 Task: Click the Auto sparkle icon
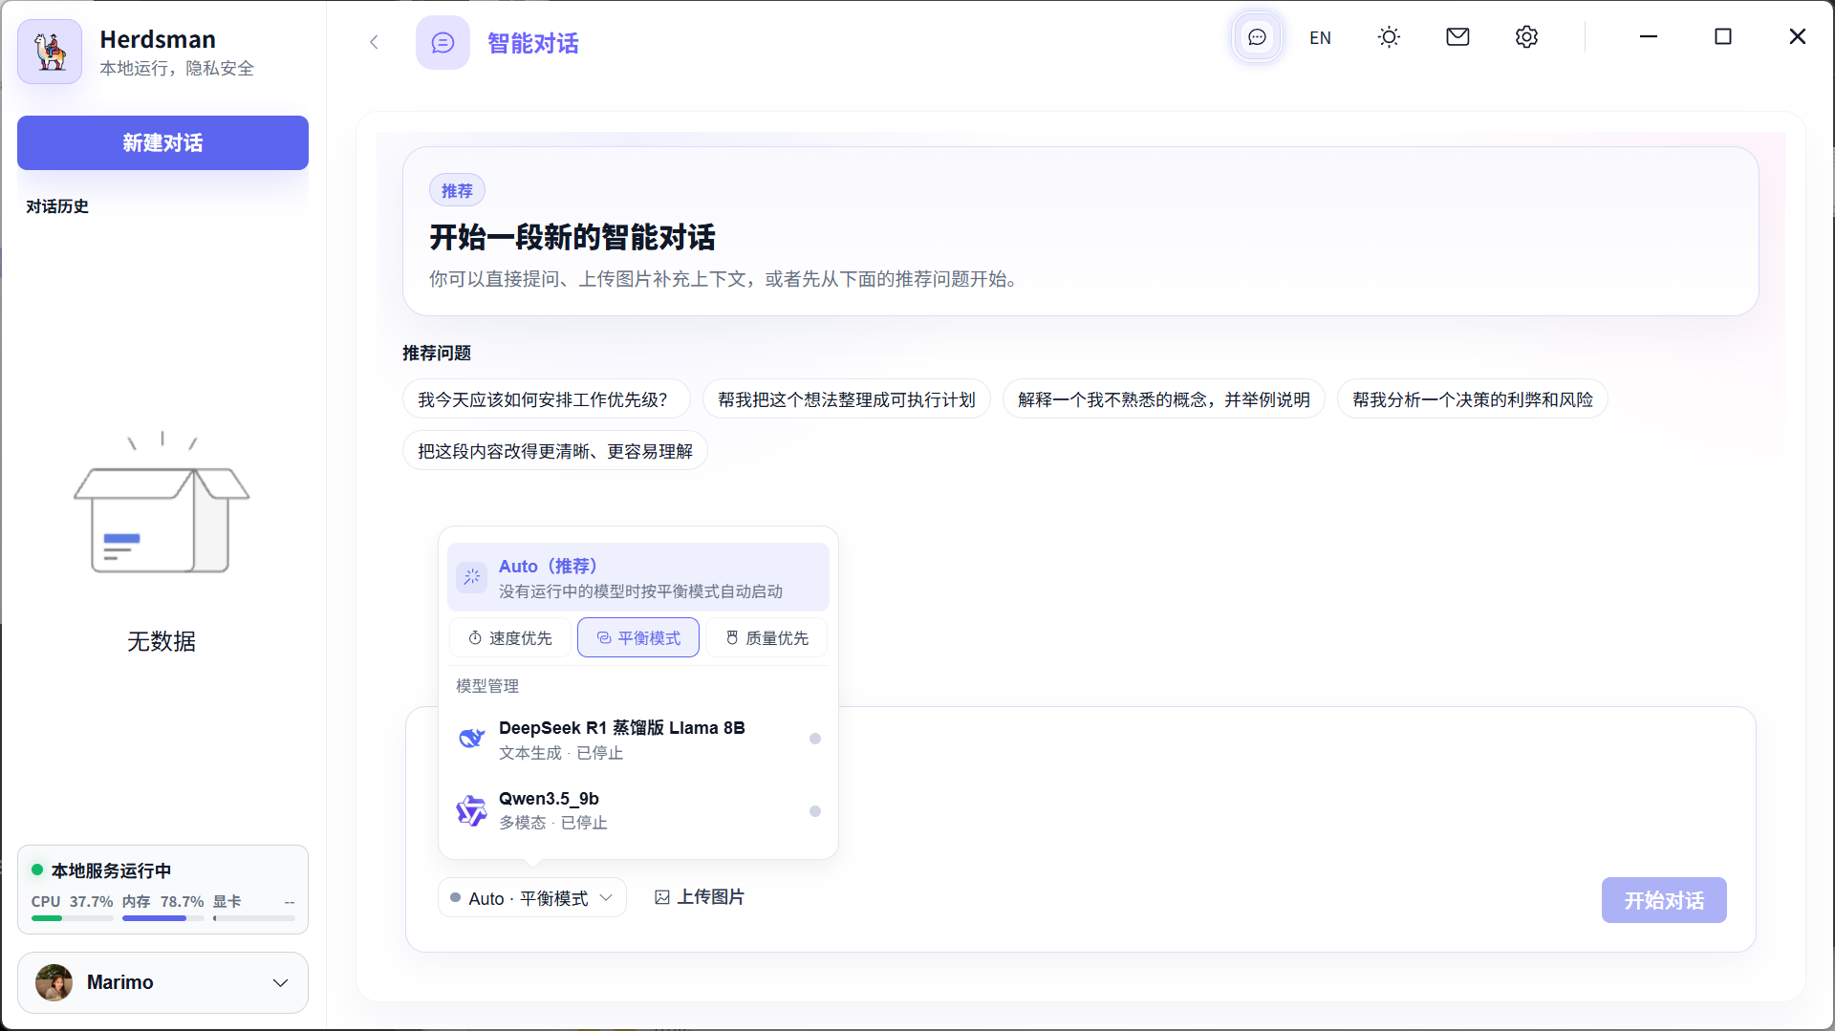click(x=472, y=577)
